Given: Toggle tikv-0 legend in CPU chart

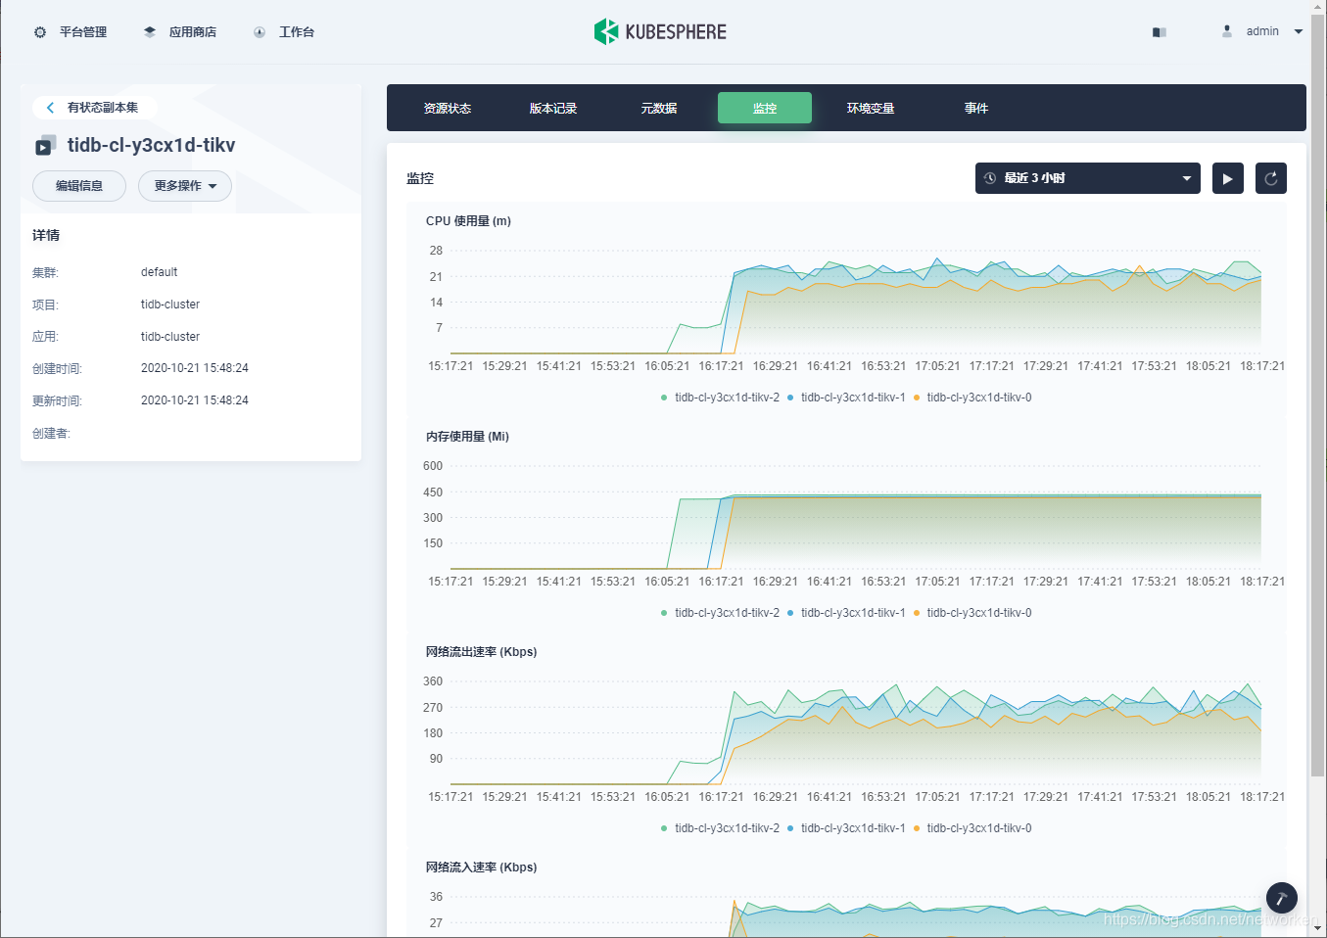Looking at the screenshot, I should pyautogui.click(x=972, y=398).
